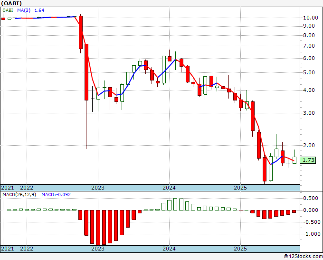Click the 5.00 price axis label

pos(309,72)
